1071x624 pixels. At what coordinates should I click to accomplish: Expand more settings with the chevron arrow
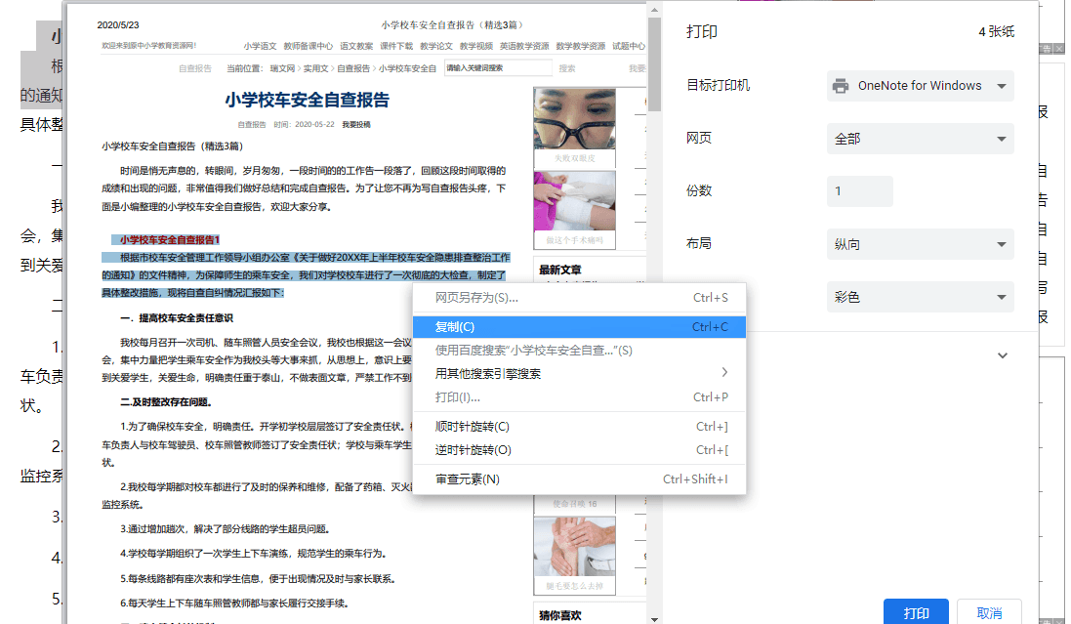coord(1002,355)
